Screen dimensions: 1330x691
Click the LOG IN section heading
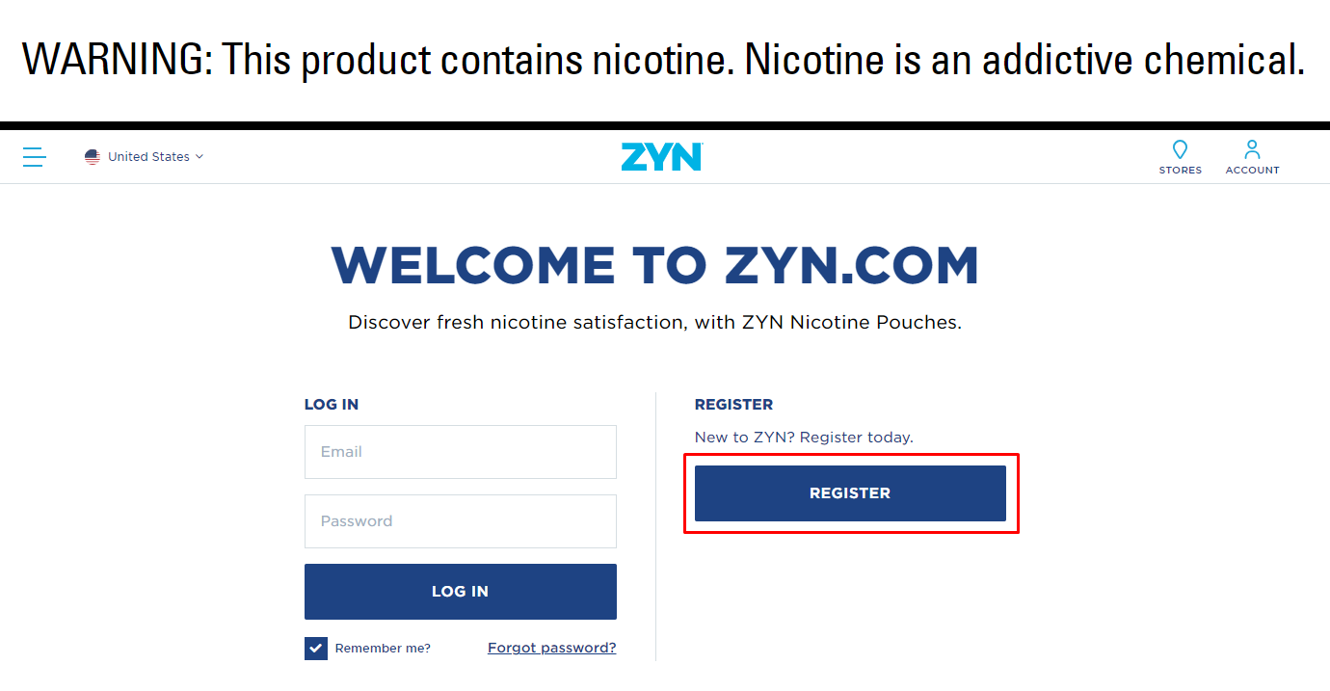[332, 405]
